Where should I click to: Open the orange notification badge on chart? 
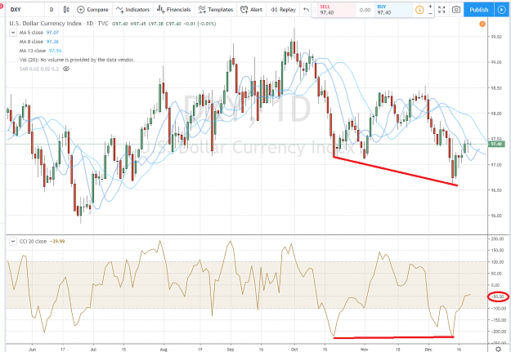click(482, 24)
